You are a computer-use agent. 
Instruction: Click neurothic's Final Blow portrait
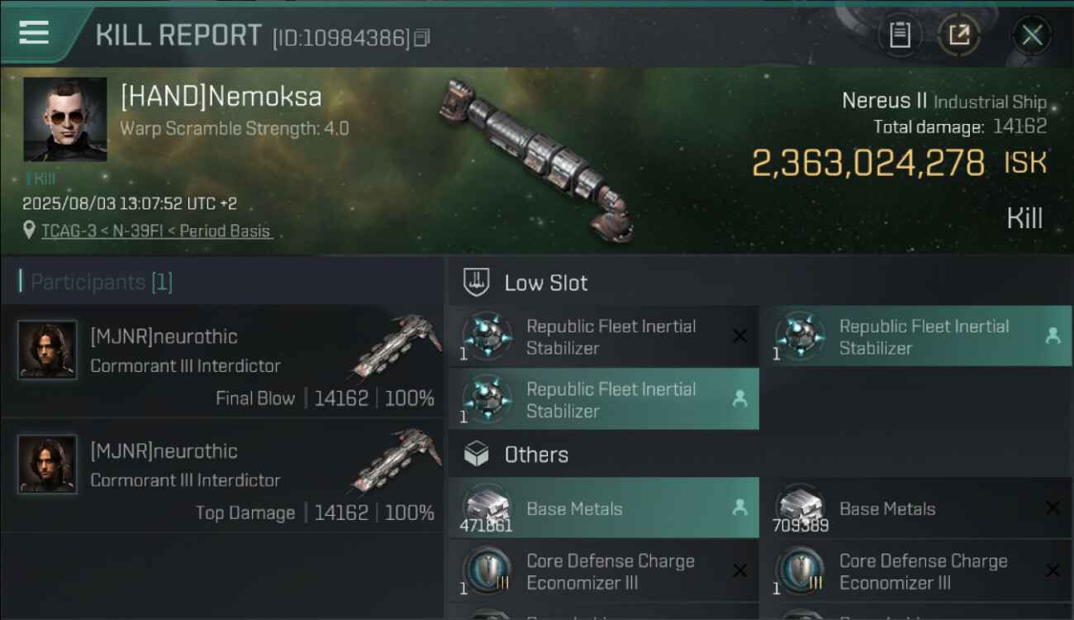tap(47, 350)
